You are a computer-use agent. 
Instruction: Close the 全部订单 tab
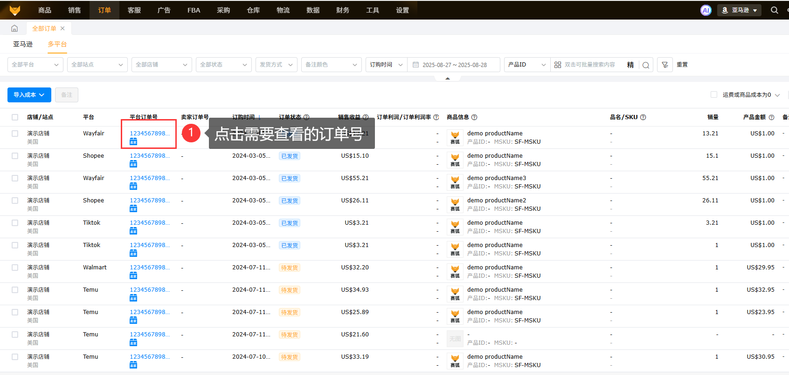click(x=62, y=28)
